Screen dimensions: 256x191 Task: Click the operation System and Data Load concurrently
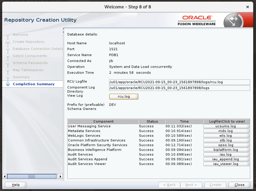(x=141, y=67)
